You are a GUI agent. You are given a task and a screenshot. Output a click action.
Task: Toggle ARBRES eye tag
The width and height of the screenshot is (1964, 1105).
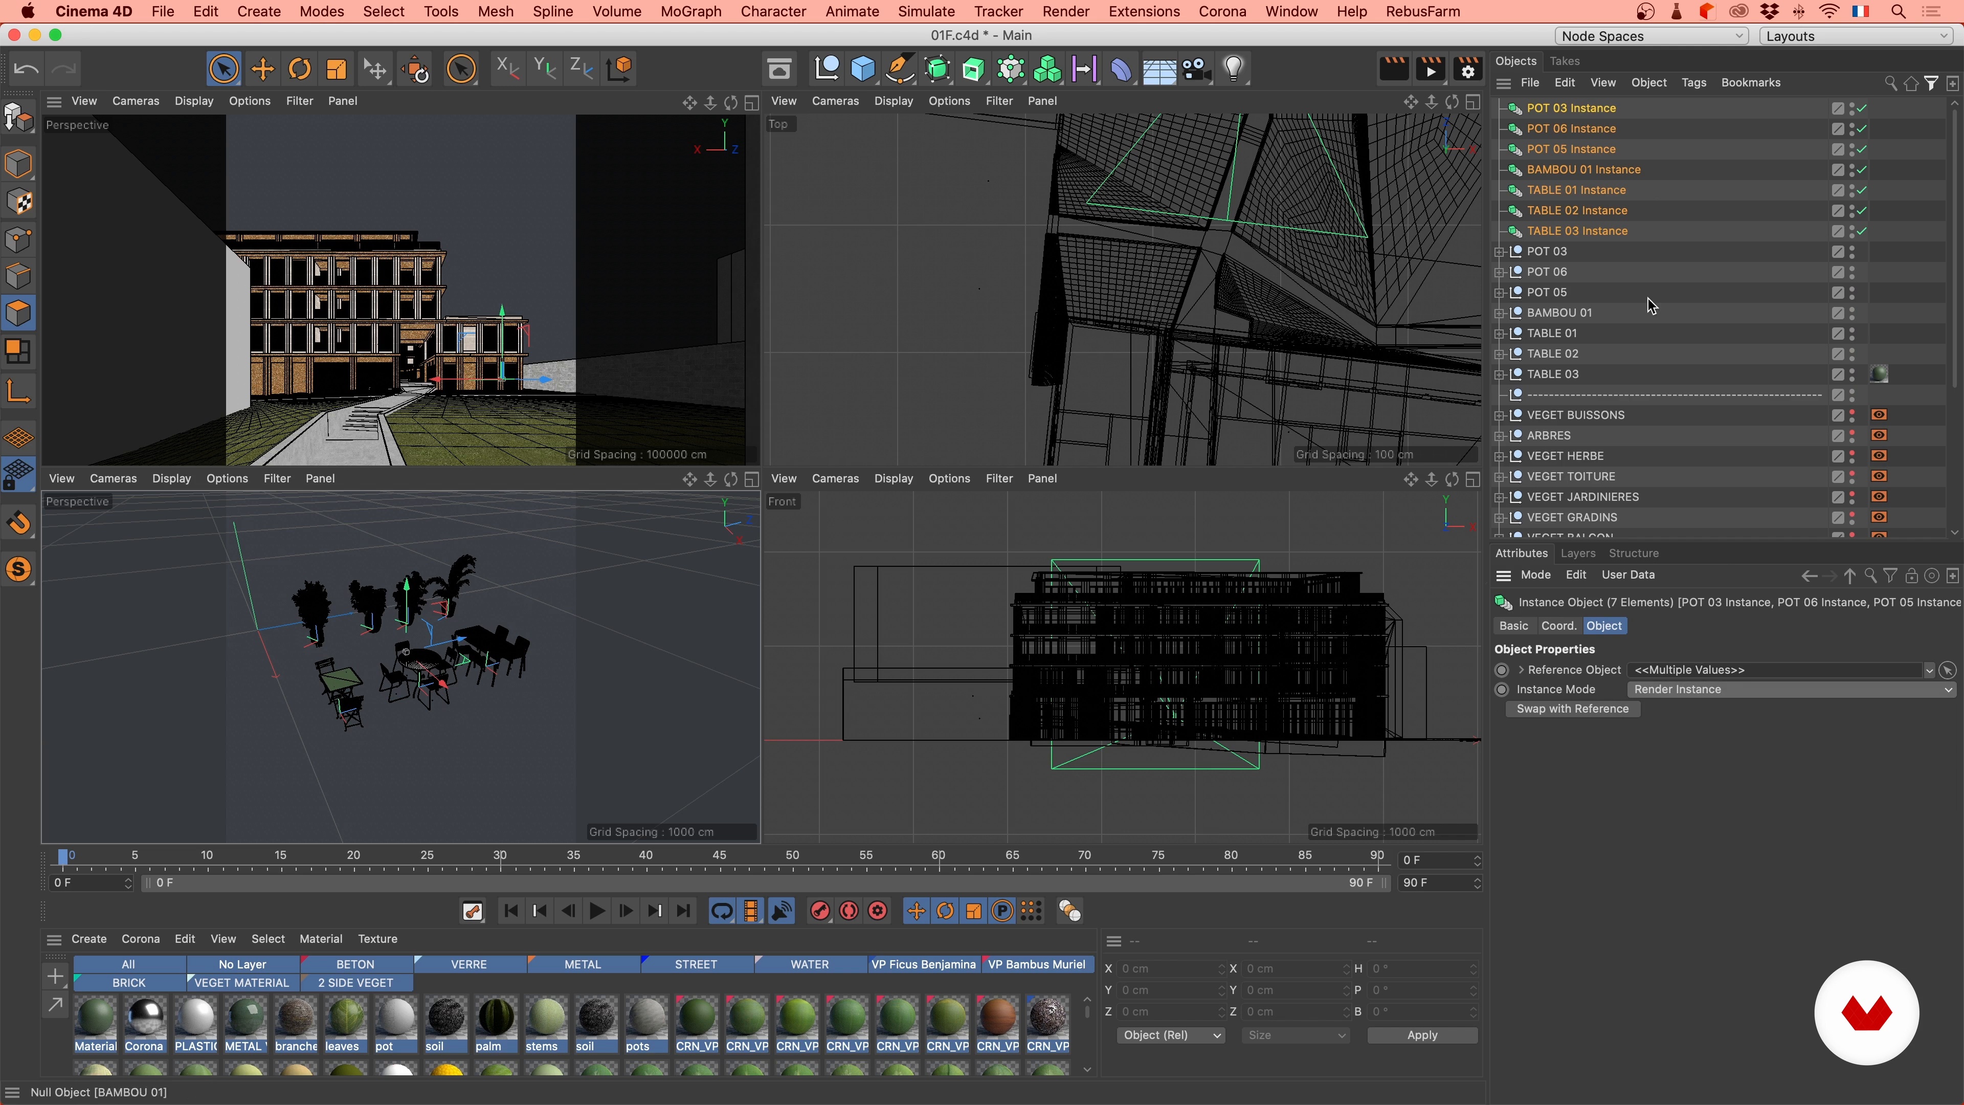coord(1879,435)
